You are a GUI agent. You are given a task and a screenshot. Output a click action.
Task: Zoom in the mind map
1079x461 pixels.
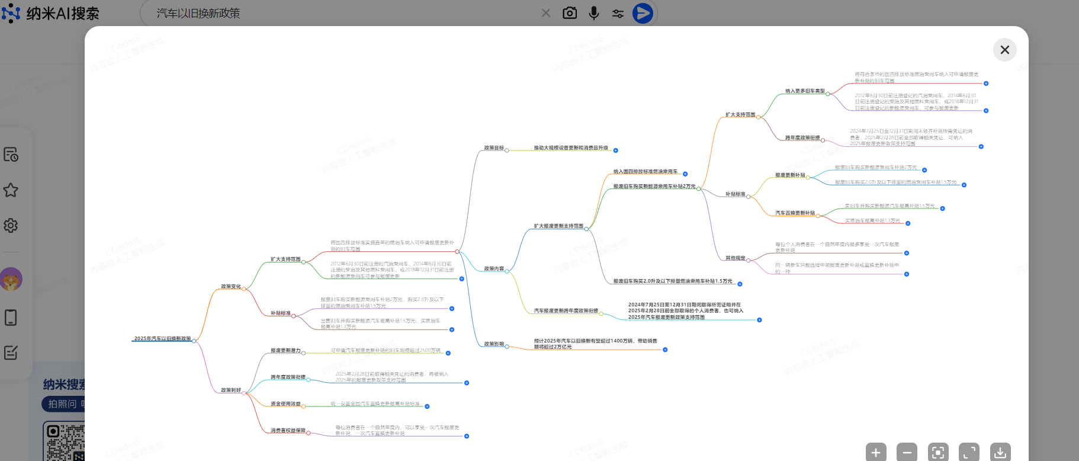876,453
